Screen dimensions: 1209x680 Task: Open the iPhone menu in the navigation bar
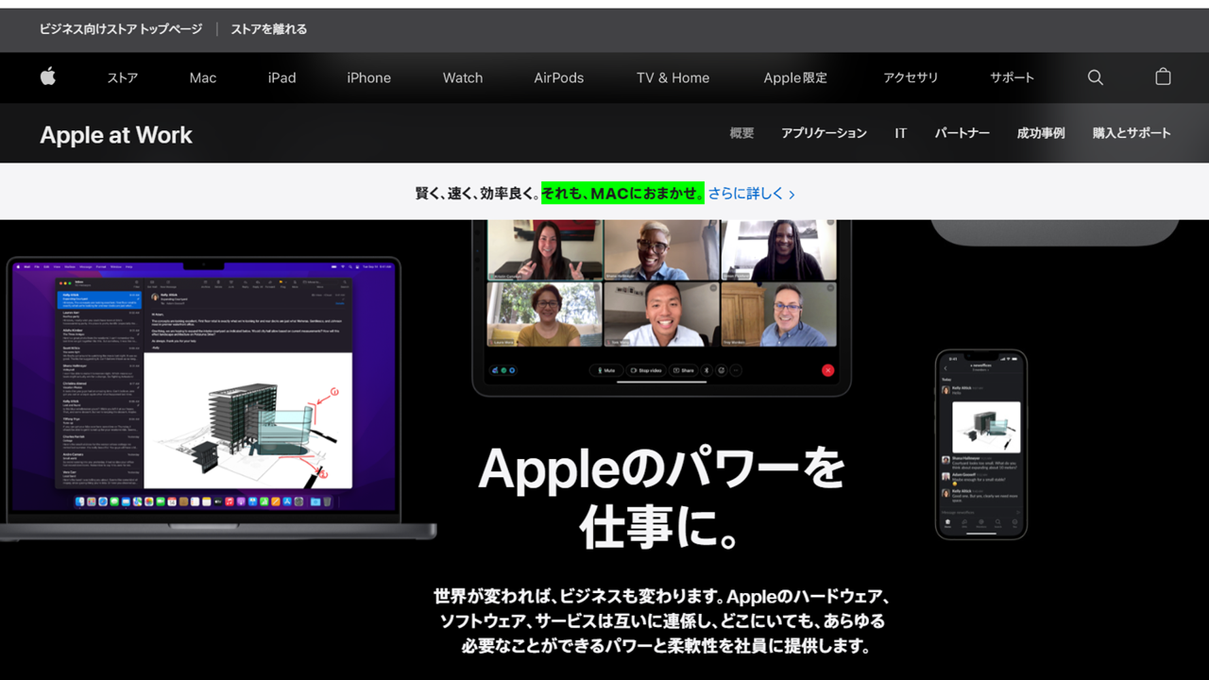click(x=368, y=77)
